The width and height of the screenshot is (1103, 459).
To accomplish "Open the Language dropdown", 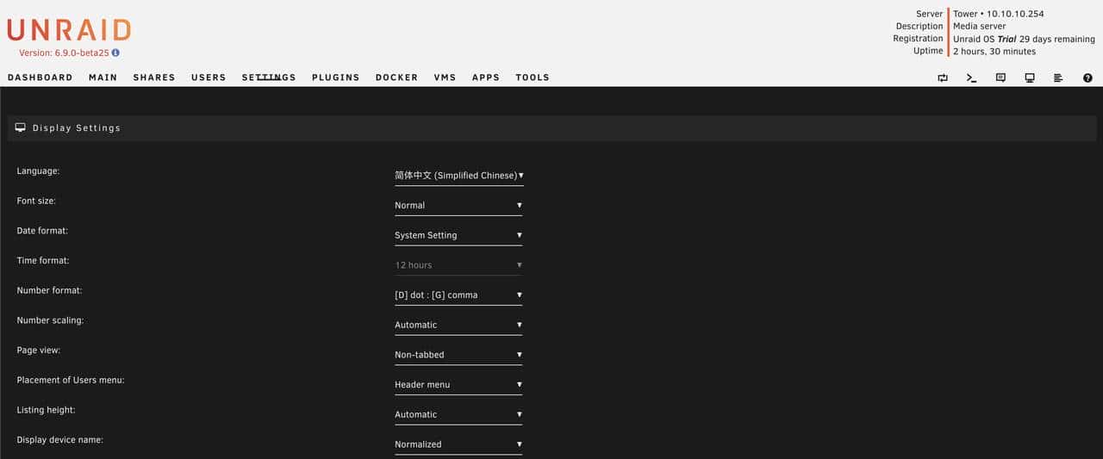I will 458,176.
